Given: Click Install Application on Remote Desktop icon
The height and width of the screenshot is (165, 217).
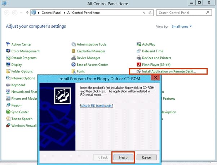Looking at the screenshot, I should click(139, 71).
